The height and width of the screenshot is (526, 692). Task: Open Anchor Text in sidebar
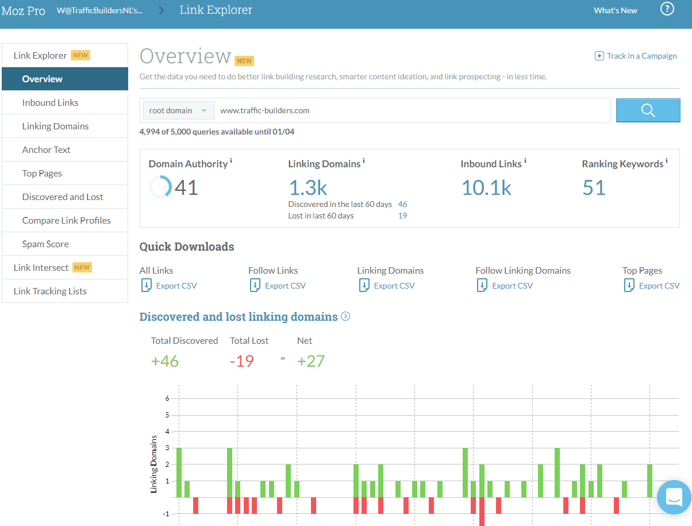point(65,149)
